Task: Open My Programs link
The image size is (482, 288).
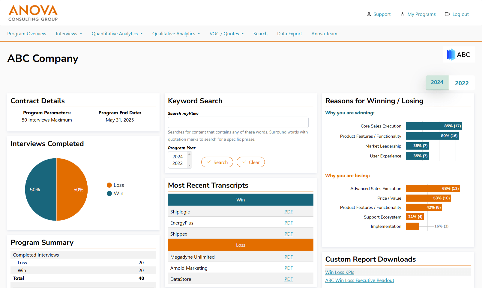Action: pos(421,14)
